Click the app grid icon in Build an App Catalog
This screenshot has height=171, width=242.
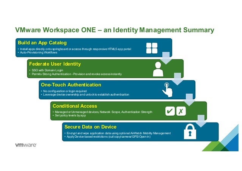click(152, 48)
